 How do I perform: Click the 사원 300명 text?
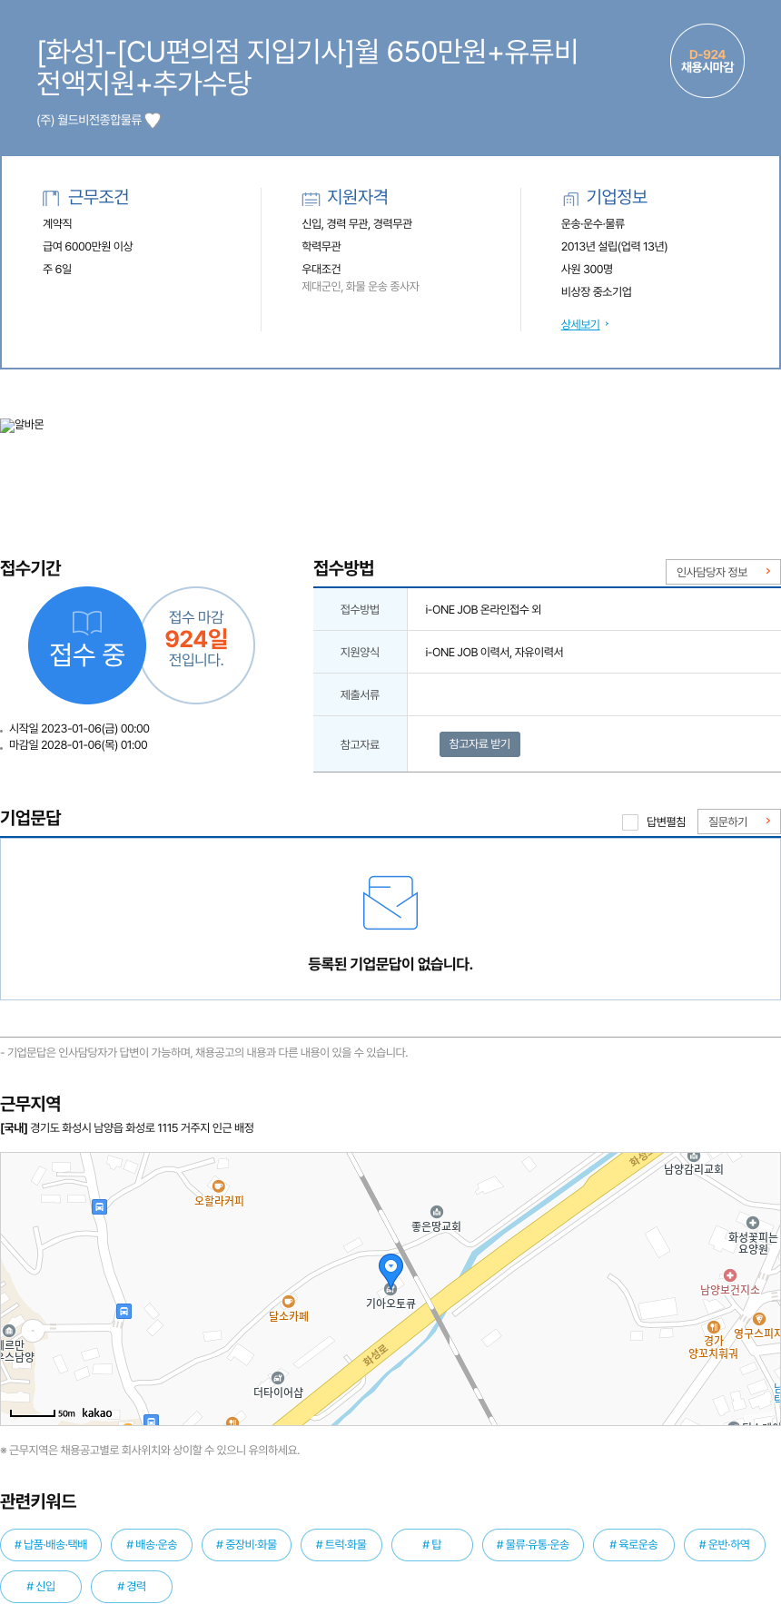[587, 269]
